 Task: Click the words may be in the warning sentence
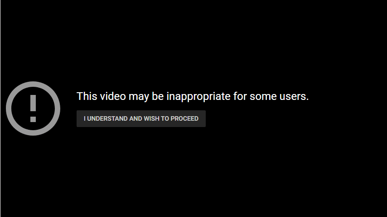(x=146, y=96)
